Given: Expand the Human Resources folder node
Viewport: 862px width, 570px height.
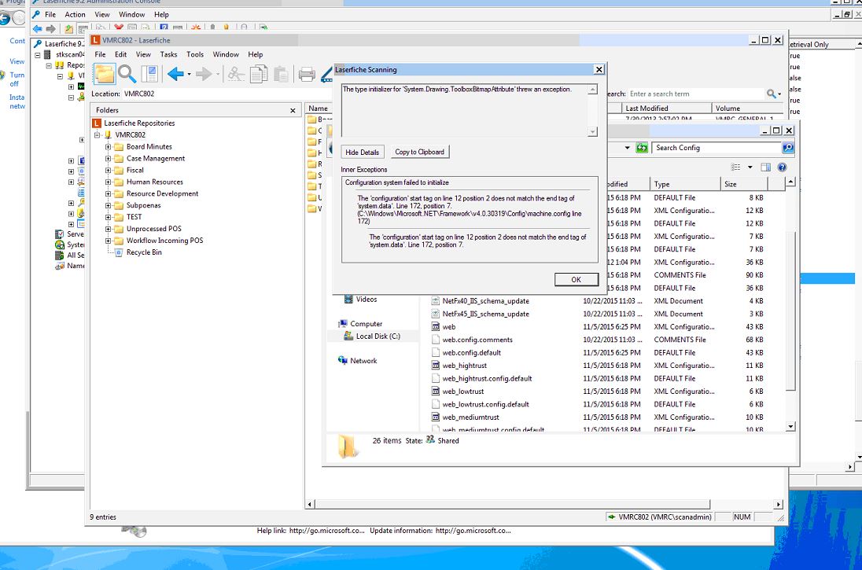Looking at the screenshot, I should click(x=109, y=182).
